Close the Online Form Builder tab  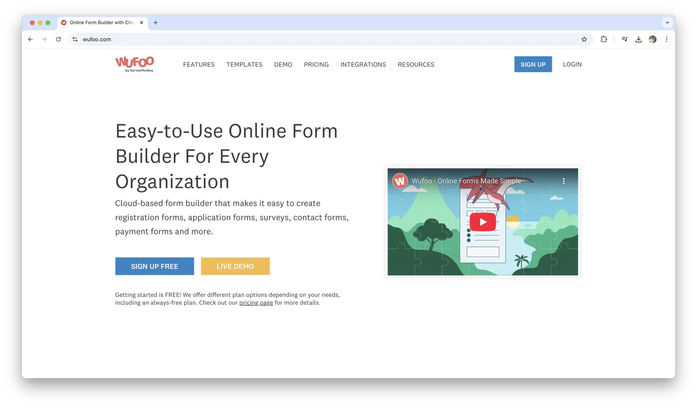(142, 23)
